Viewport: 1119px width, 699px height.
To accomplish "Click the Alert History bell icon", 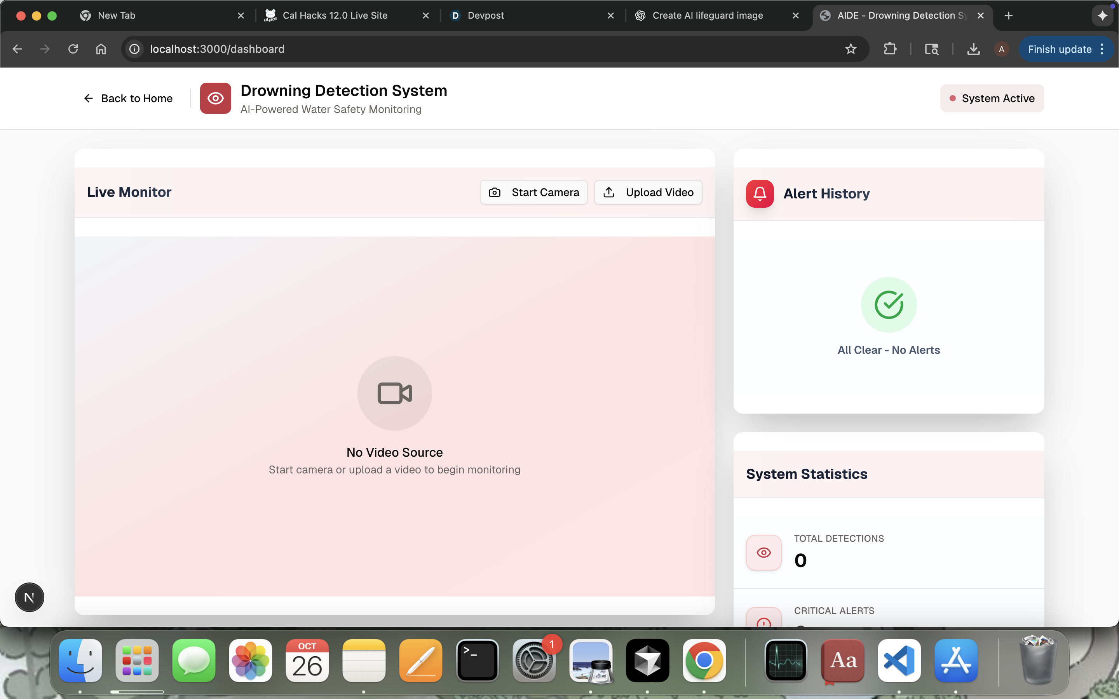I will pos(760,193).
